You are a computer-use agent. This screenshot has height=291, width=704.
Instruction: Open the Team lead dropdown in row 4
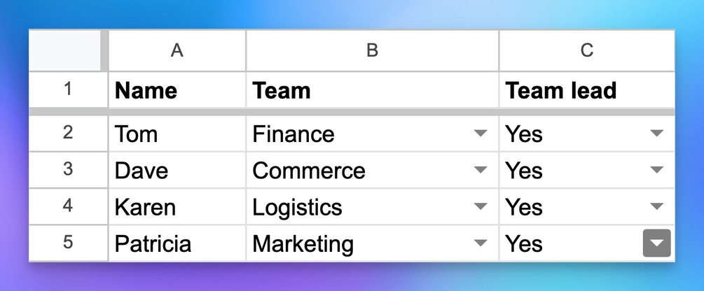coord(656,206)
